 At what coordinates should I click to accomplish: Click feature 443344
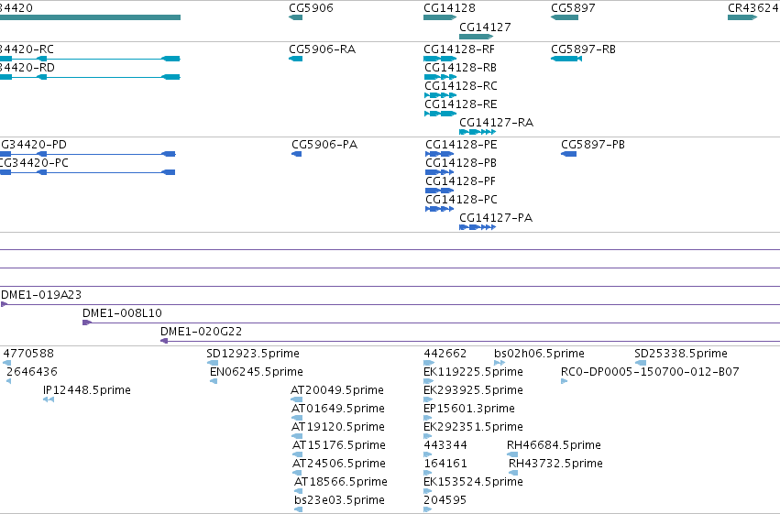coord(427,454)
